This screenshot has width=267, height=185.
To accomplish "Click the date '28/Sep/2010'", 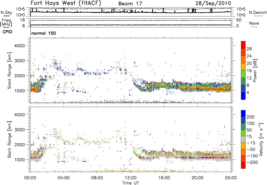I will pos(213,3).
